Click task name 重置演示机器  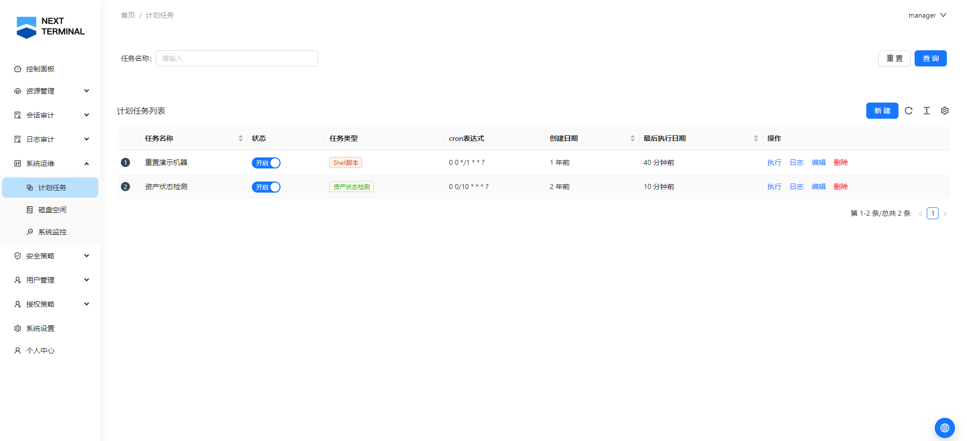(166, 162)
